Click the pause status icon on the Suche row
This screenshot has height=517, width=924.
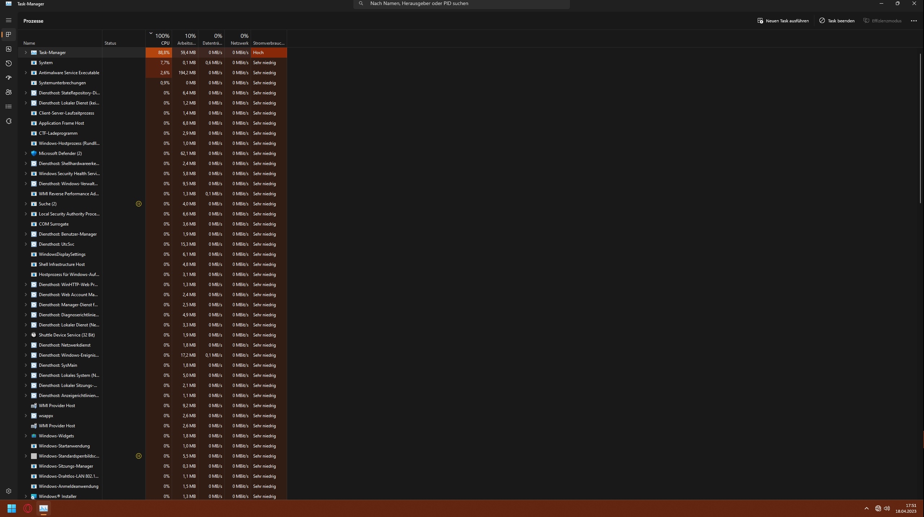[138, 204]
